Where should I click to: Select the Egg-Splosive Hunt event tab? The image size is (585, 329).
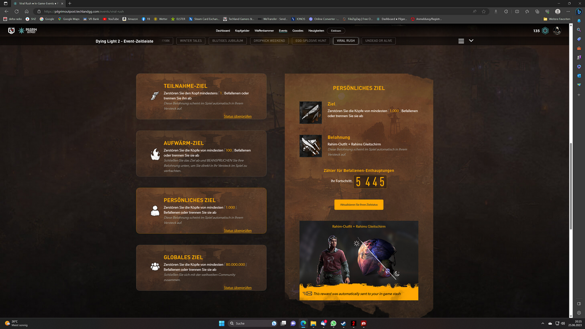311,41
